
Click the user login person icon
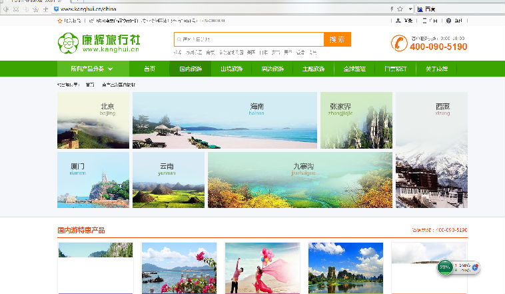398,21
